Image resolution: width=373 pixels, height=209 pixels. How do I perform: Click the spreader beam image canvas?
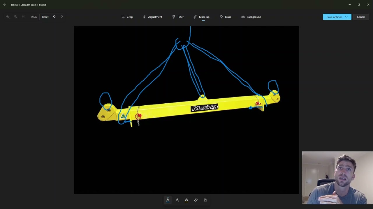[186, 110]
